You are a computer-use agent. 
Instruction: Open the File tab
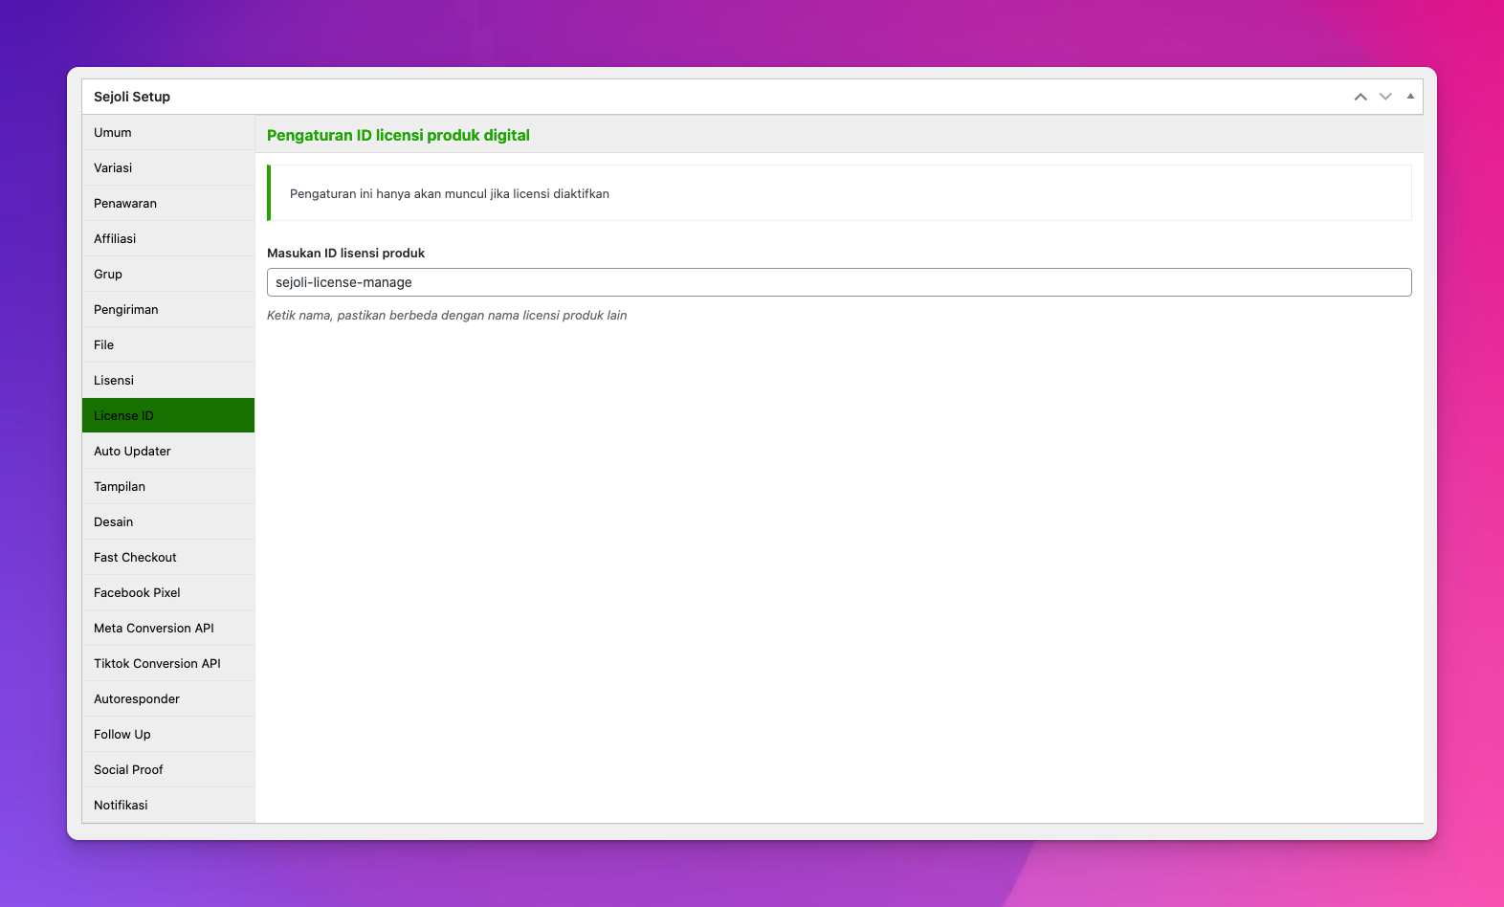click(104, 345)
